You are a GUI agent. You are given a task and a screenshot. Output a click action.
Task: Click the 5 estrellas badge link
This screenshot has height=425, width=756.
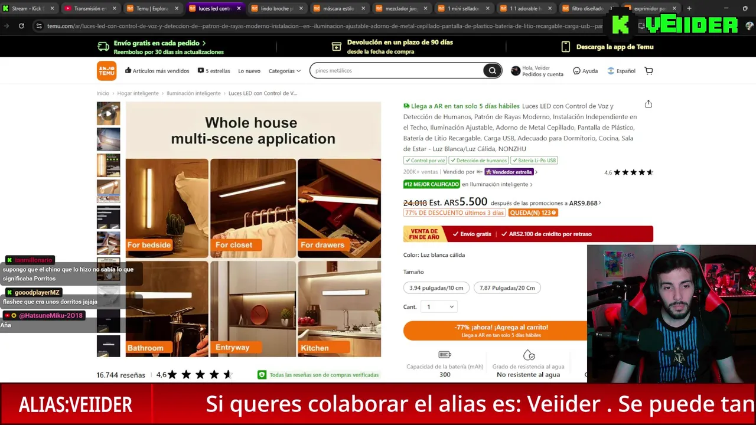214,71
